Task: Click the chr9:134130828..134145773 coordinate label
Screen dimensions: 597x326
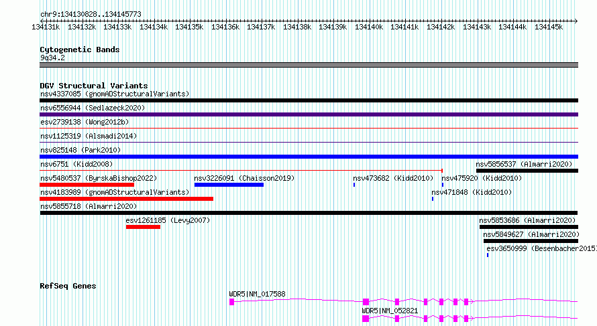Action: click(91, 14)
